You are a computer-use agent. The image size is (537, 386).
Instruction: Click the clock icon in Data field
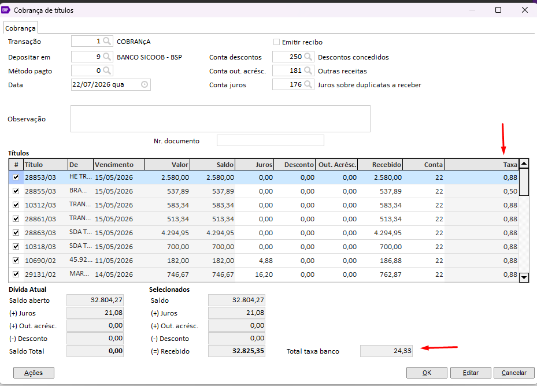click(x=145, y=84)
